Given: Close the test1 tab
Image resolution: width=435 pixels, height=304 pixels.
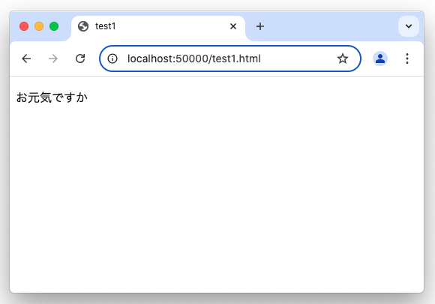Looking at the screenshot, I should (x=233, y=26).
